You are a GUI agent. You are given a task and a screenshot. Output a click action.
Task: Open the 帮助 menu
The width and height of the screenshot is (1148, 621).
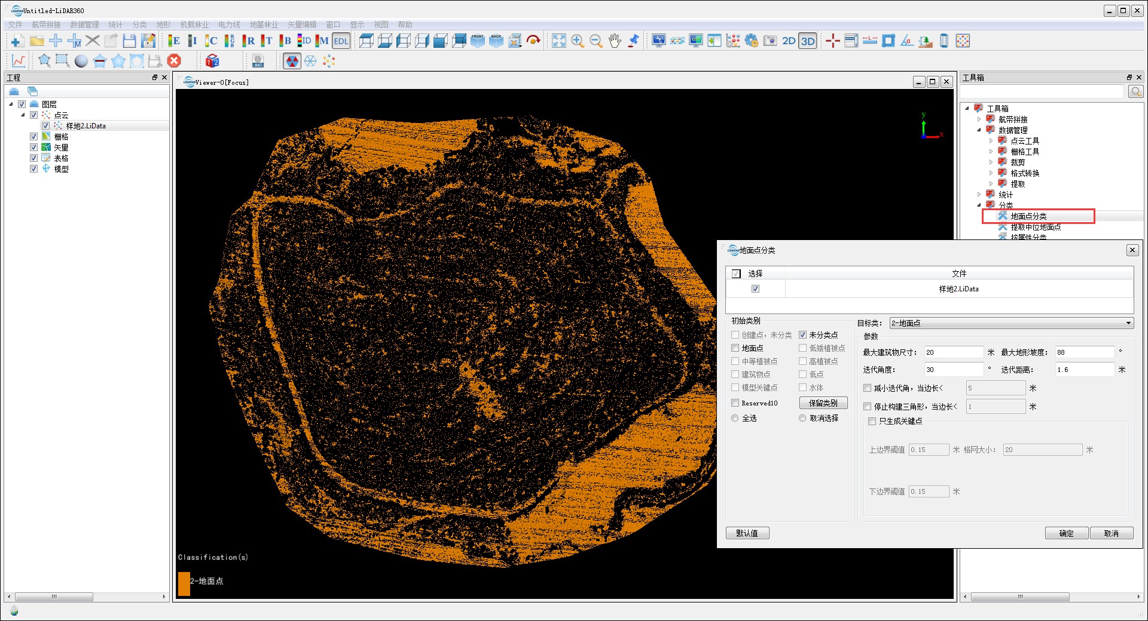point(405,24)
